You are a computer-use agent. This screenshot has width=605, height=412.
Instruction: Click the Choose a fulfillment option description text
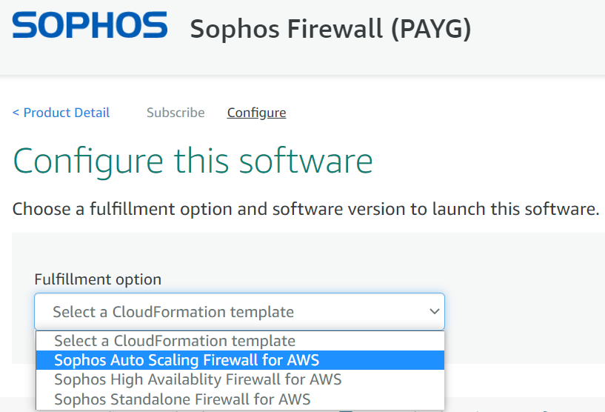tap(305, 208)
